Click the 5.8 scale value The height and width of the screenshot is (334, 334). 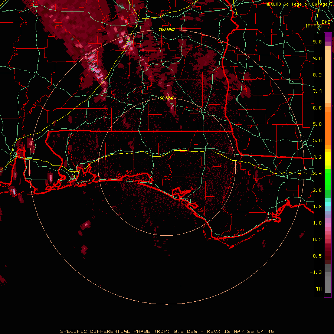pyautogui.click(x=317, y=124)
